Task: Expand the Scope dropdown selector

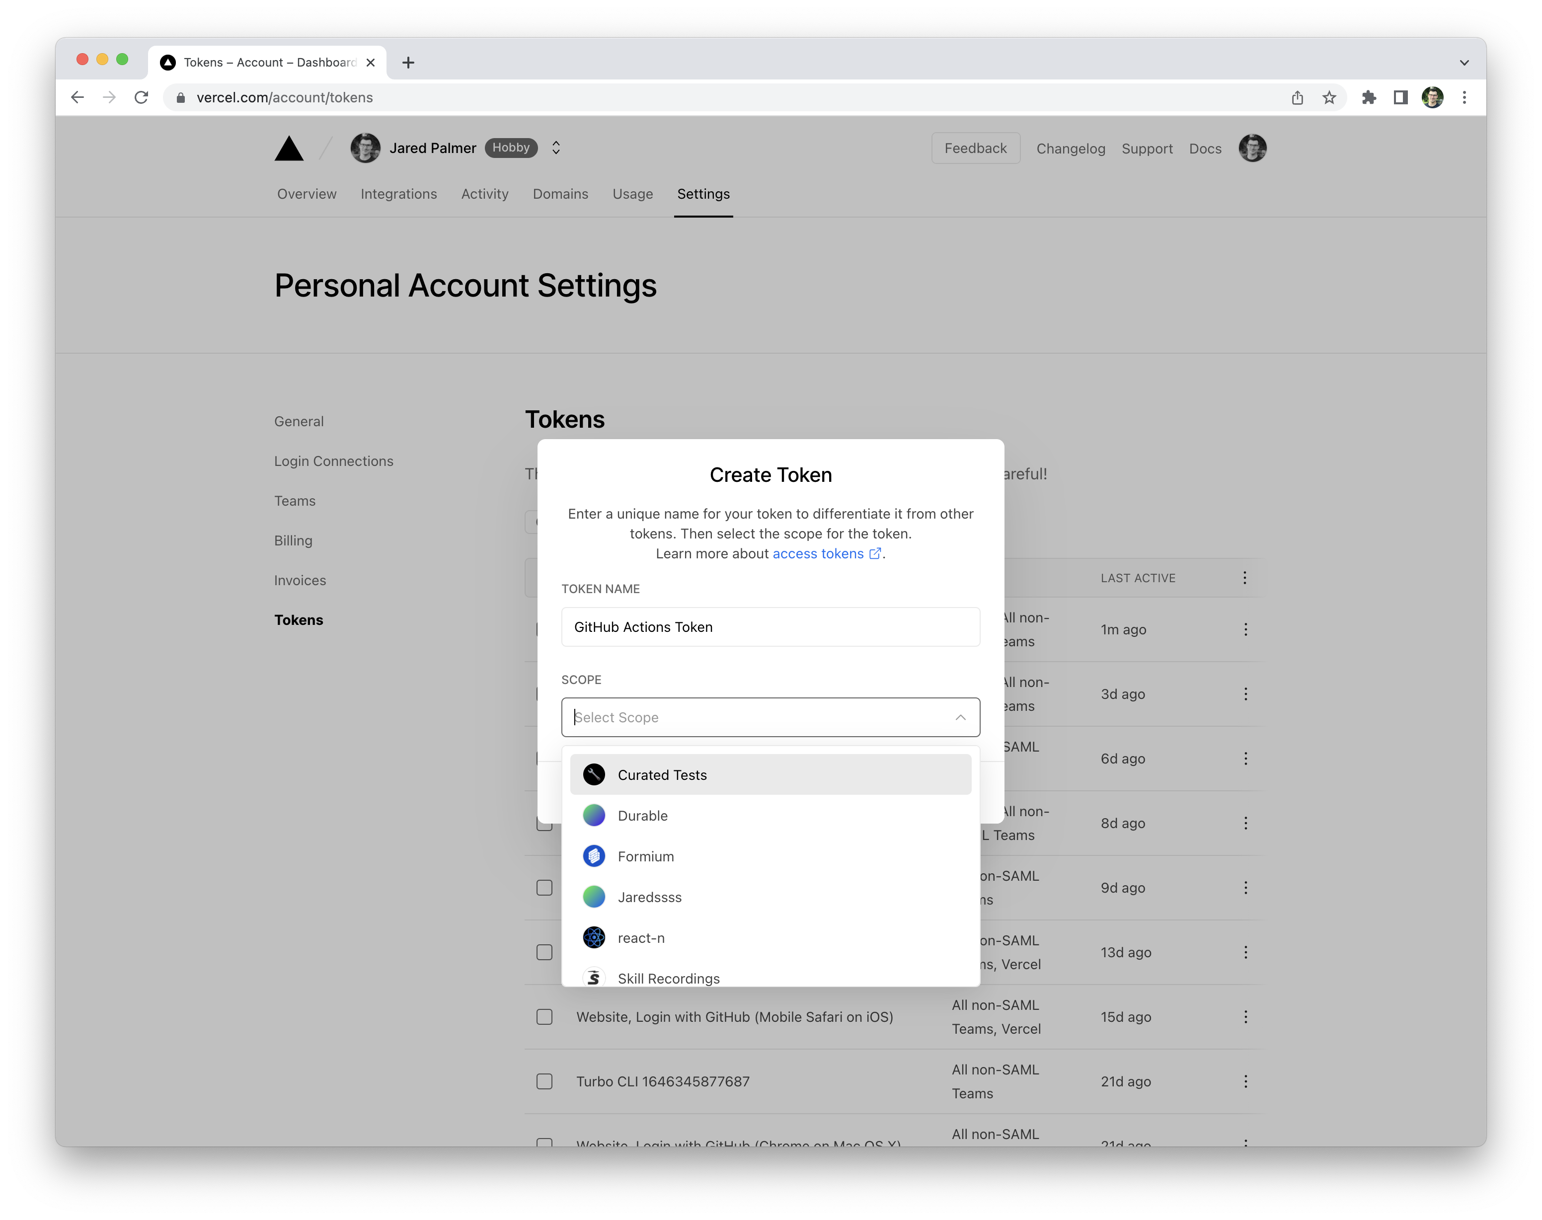Action: 769,717
